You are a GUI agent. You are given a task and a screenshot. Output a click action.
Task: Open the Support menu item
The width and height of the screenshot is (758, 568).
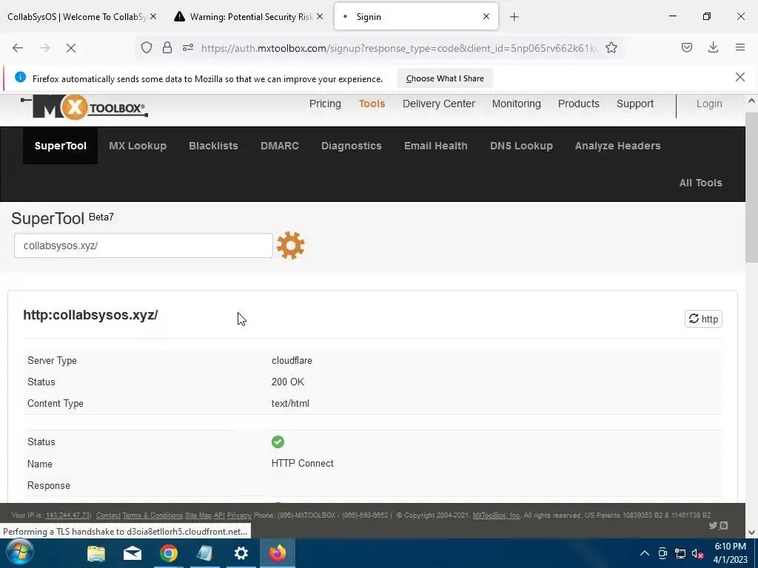[x=634, y=104]
